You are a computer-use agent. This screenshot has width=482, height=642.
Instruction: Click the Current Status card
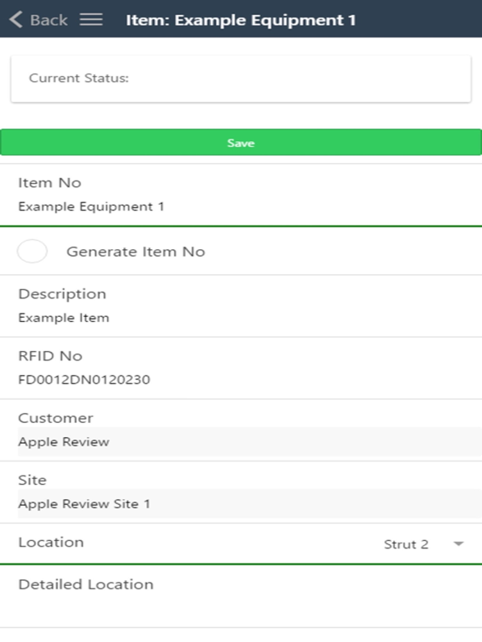(241, 79)
